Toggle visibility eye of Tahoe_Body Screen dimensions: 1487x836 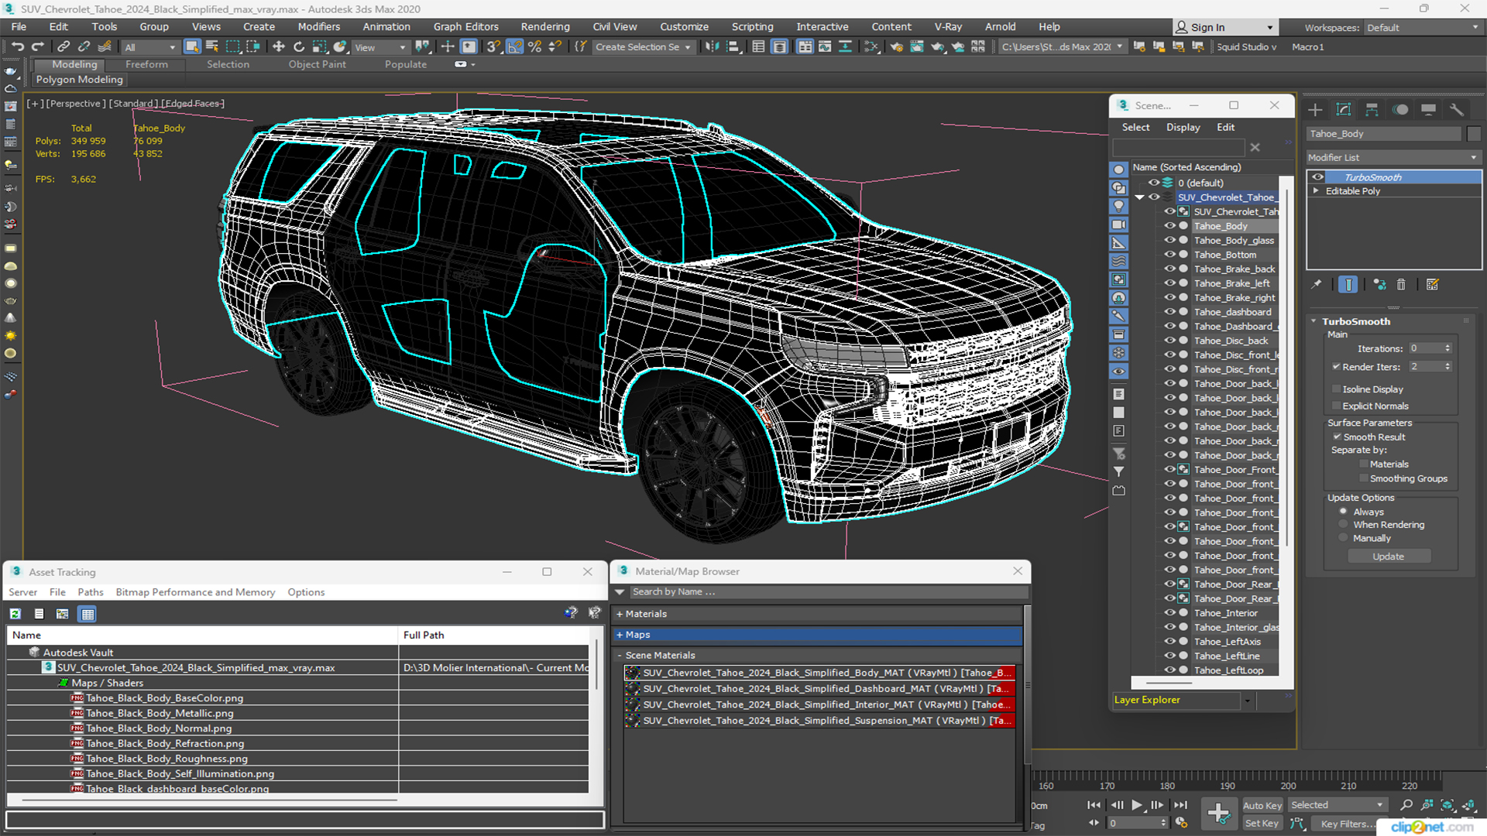[1170, 226]
